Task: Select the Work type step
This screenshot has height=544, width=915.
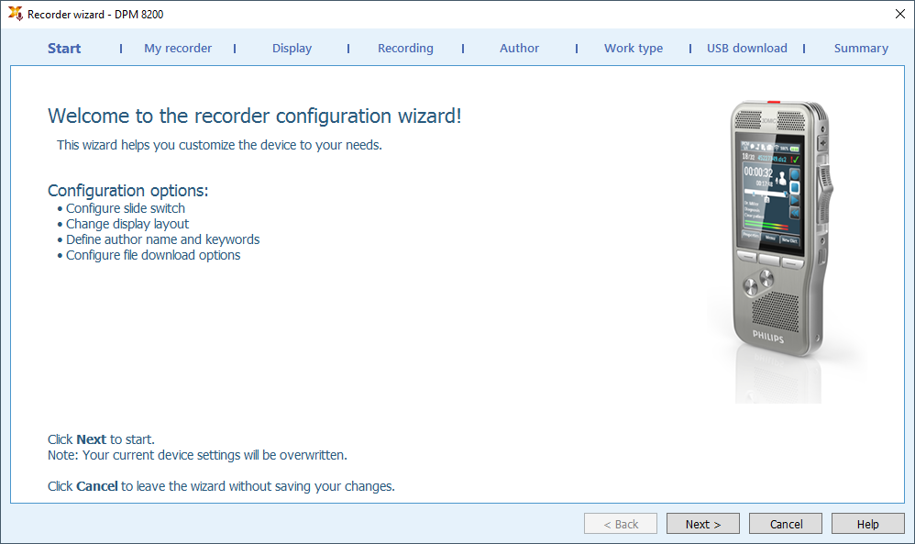Action: pos(634,49)
